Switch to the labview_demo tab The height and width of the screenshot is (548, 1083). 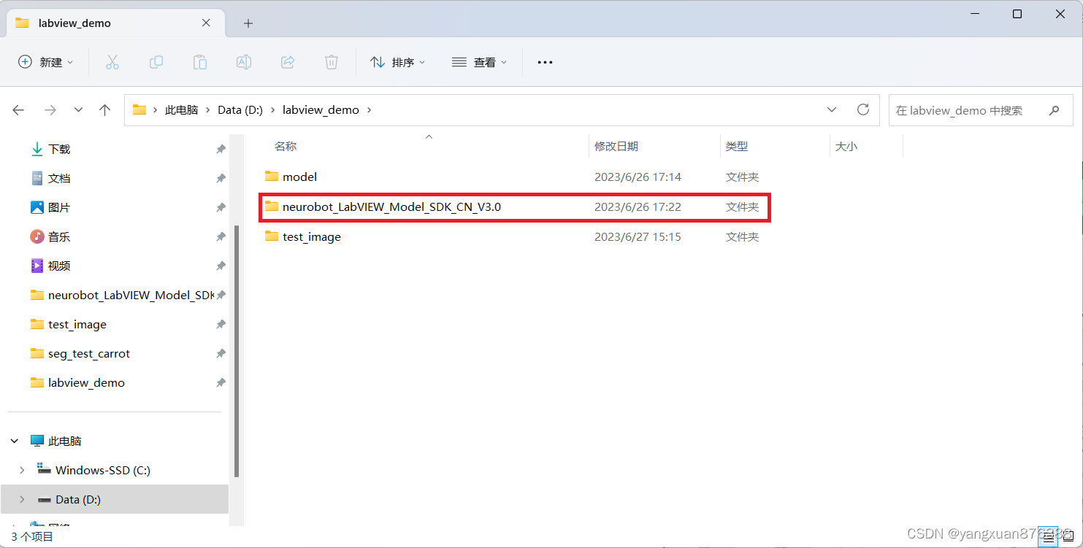(73, 23)
